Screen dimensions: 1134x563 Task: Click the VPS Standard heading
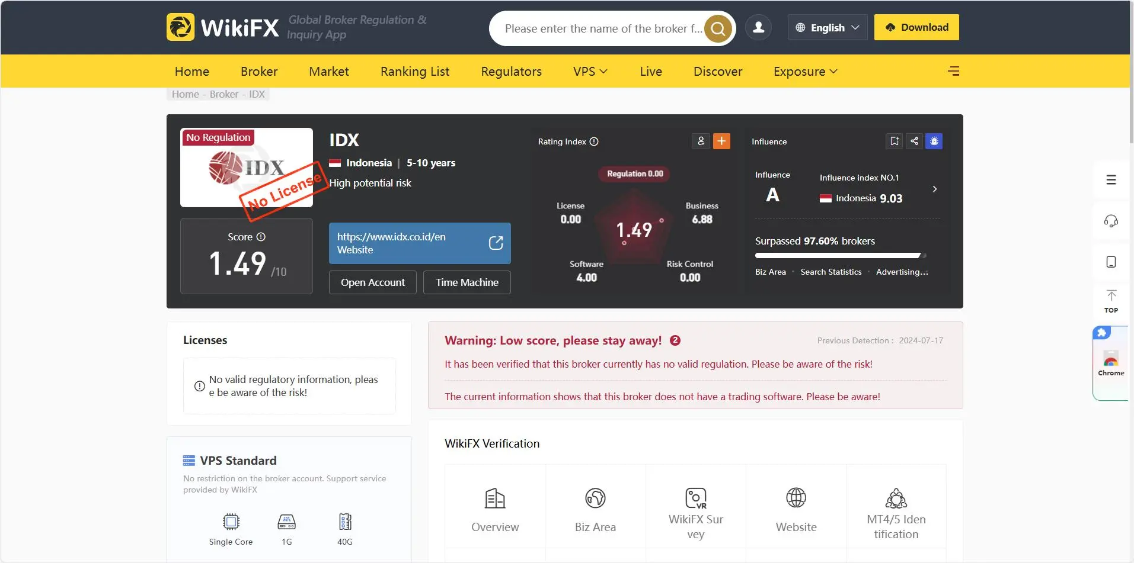tap(238, 461)
